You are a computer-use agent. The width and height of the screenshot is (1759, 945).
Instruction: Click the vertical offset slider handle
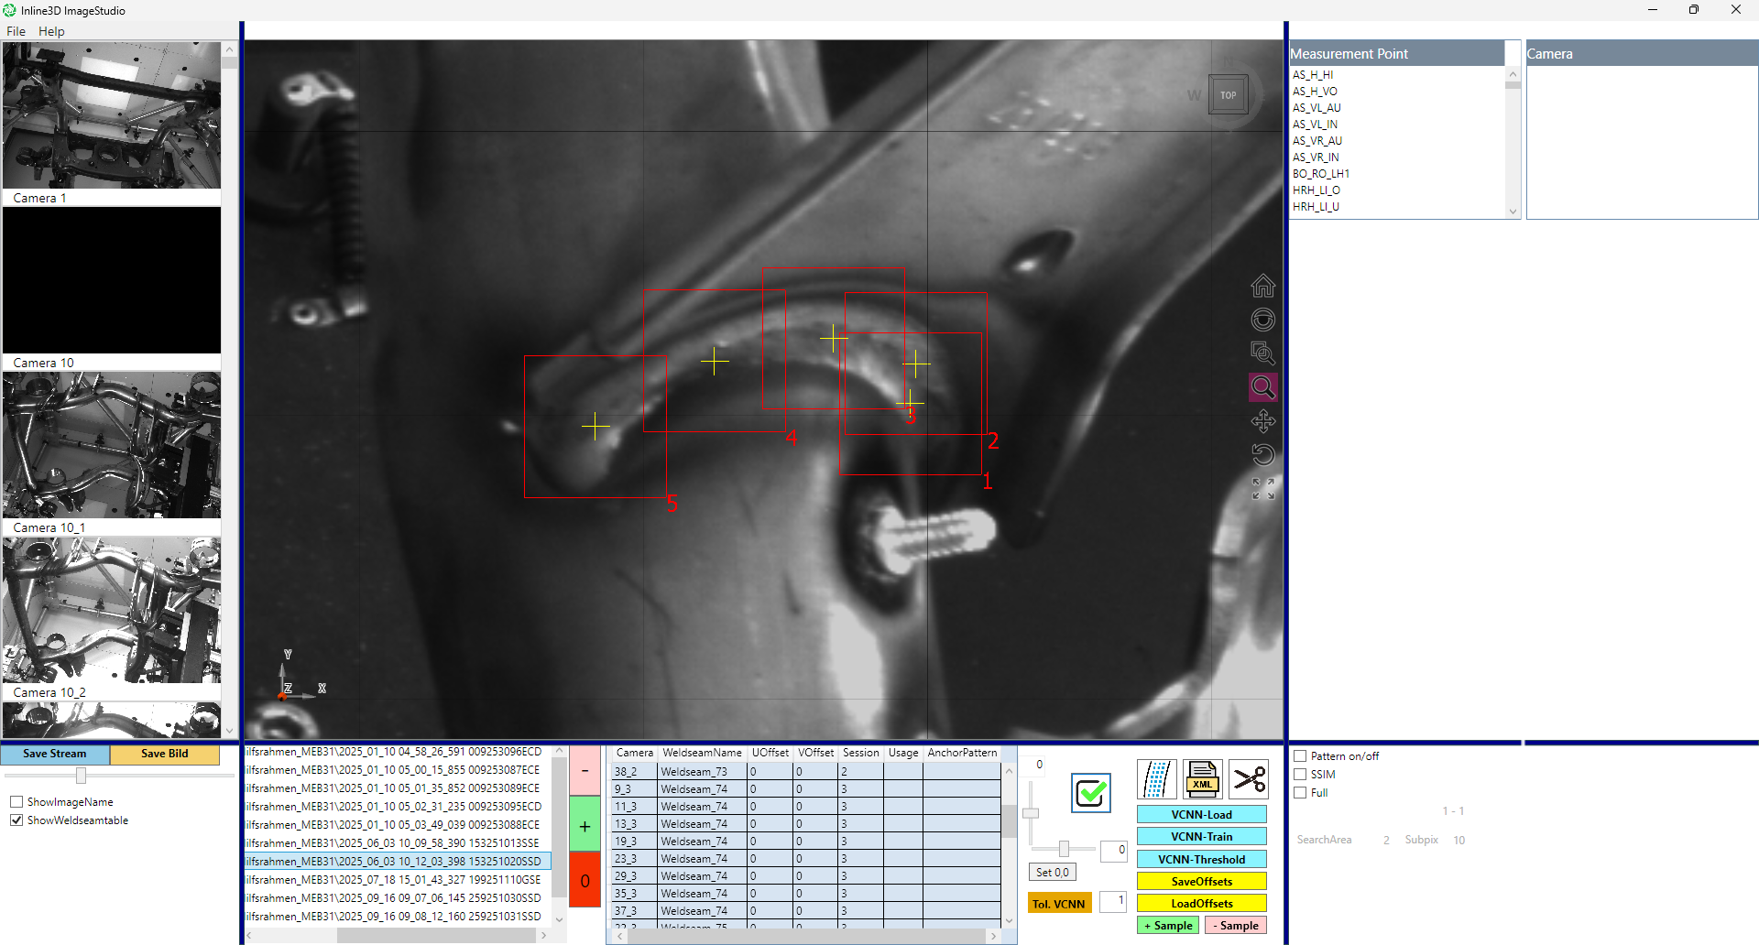(x=1031, y=813)
